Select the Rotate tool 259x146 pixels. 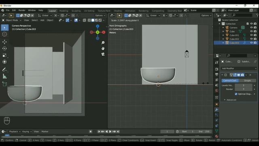(4, 48)
